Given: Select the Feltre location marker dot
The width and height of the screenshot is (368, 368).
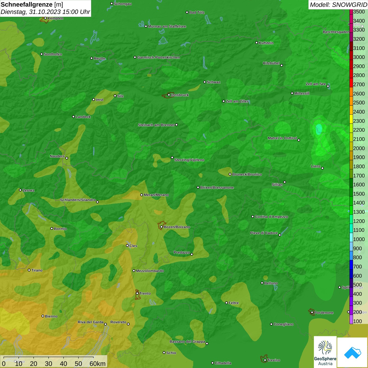Looking at the screenshot, I should coord(226,303).
